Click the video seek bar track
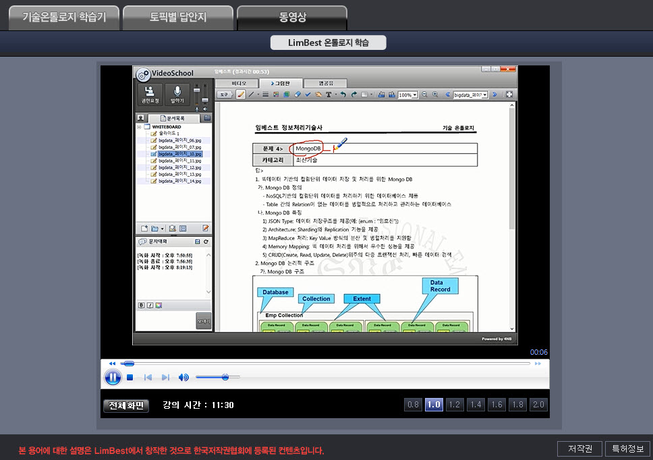Screen dimensions: 653x460 [x=324, y=364]
